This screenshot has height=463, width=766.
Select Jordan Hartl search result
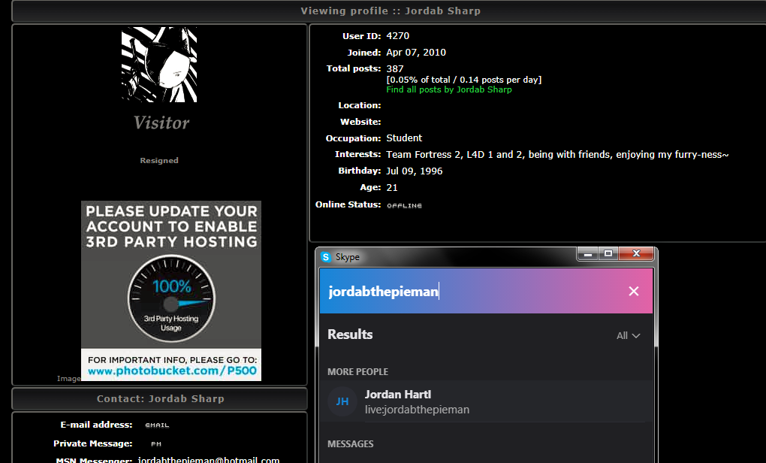point(486,401)
